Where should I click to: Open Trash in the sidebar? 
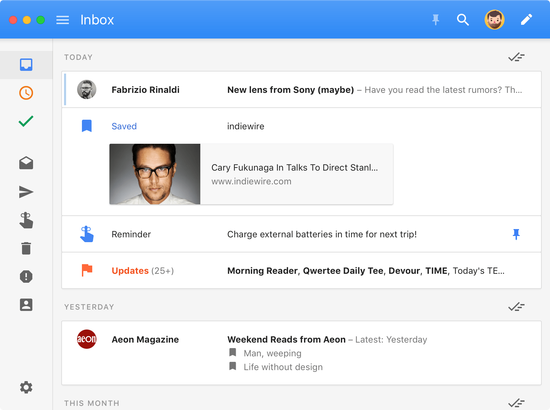(x=26, y=248)
